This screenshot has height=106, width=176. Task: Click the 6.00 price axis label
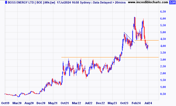click(x=163, y=19)
